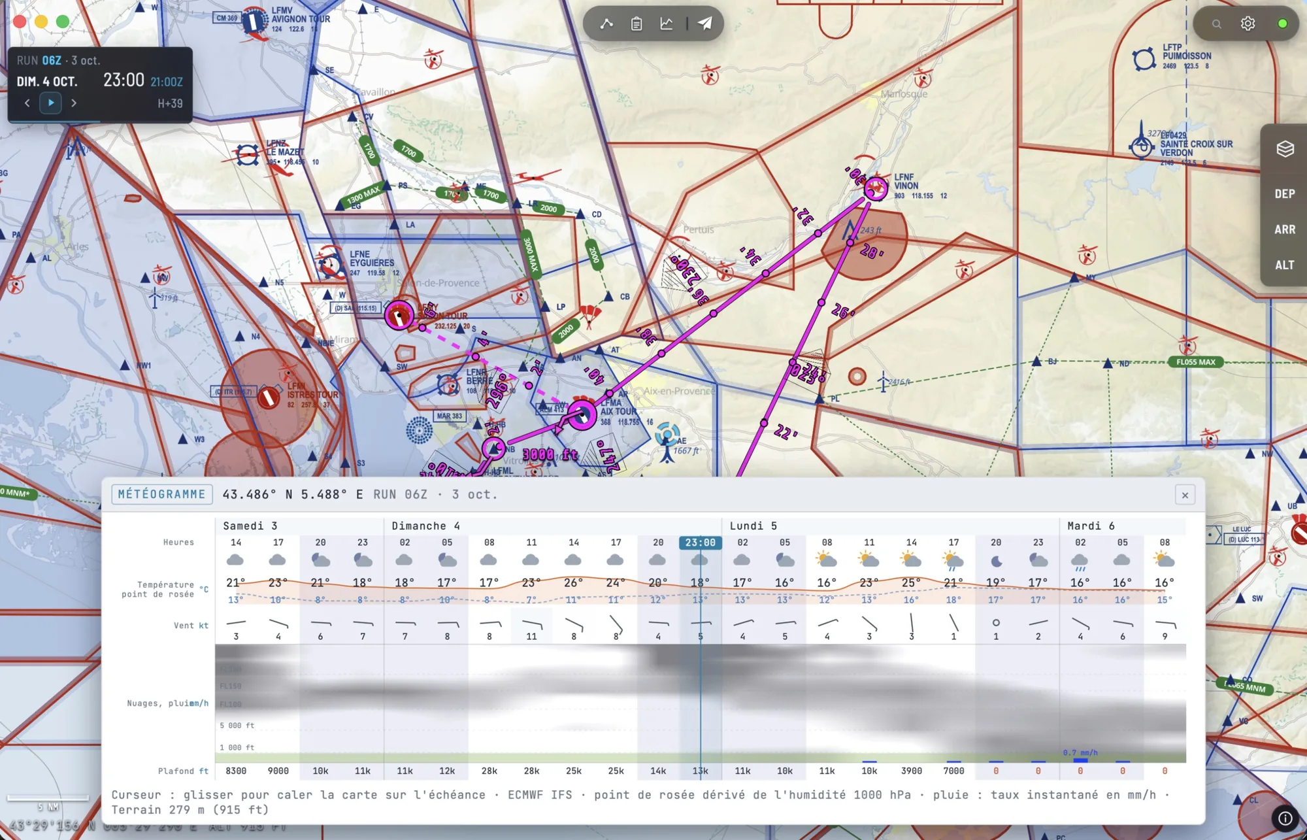
Task: Click the Dimanche 4 day header
Action: coord(425,526)
